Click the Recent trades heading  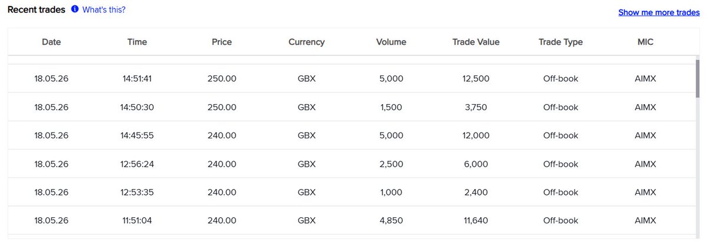tap(36, 9)
